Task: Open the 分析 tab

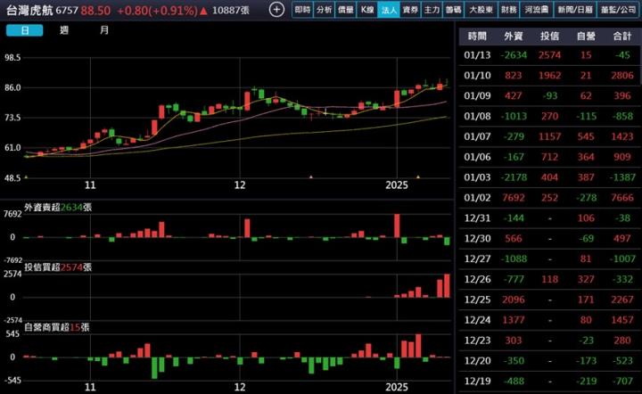Action: 324,10
